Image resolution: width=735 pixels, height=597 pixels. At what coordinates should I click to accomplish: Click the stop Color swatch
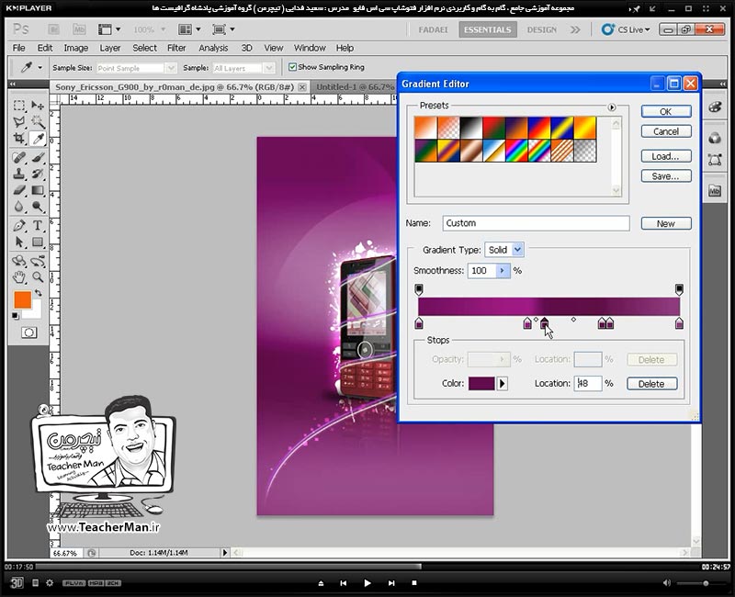click(481, 383)
